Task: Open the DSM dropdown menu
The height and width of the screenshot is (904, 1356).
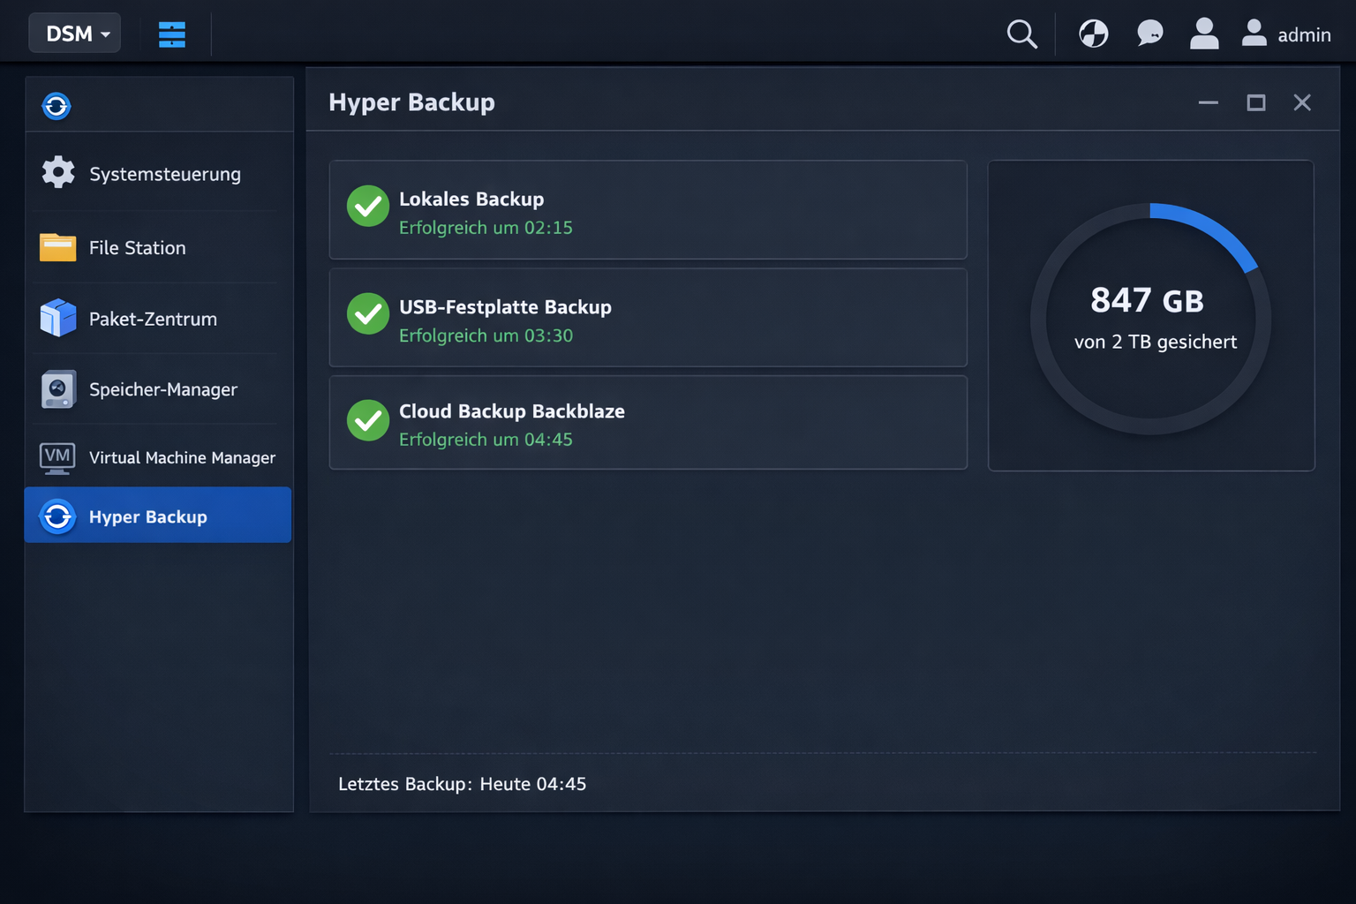Action: coord(74,33)
